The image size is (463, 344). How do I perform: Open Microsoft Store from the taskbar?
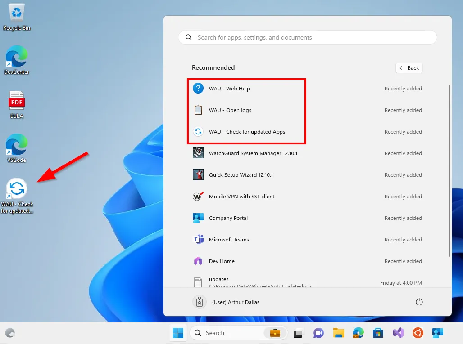point(378,333)
